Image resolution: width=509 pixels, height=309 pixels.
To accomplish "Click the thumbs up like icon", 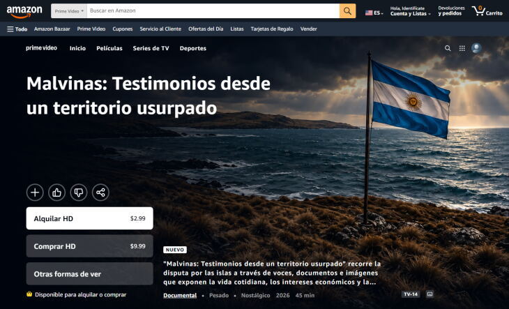I will pyautogui.click(x=56, y=193).
